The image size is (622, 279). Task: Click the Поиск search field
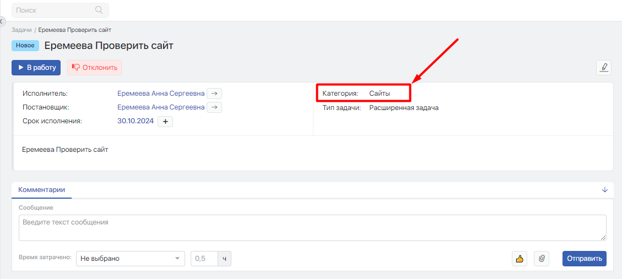tap(54, 10)
